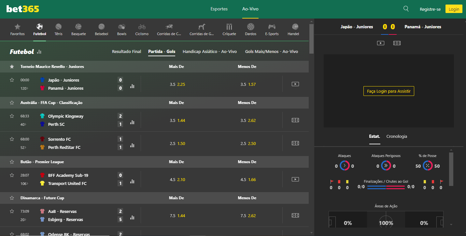Select the Críquete sport icon
The height and width of the screenshot is (236, 466).
point(229,27)
